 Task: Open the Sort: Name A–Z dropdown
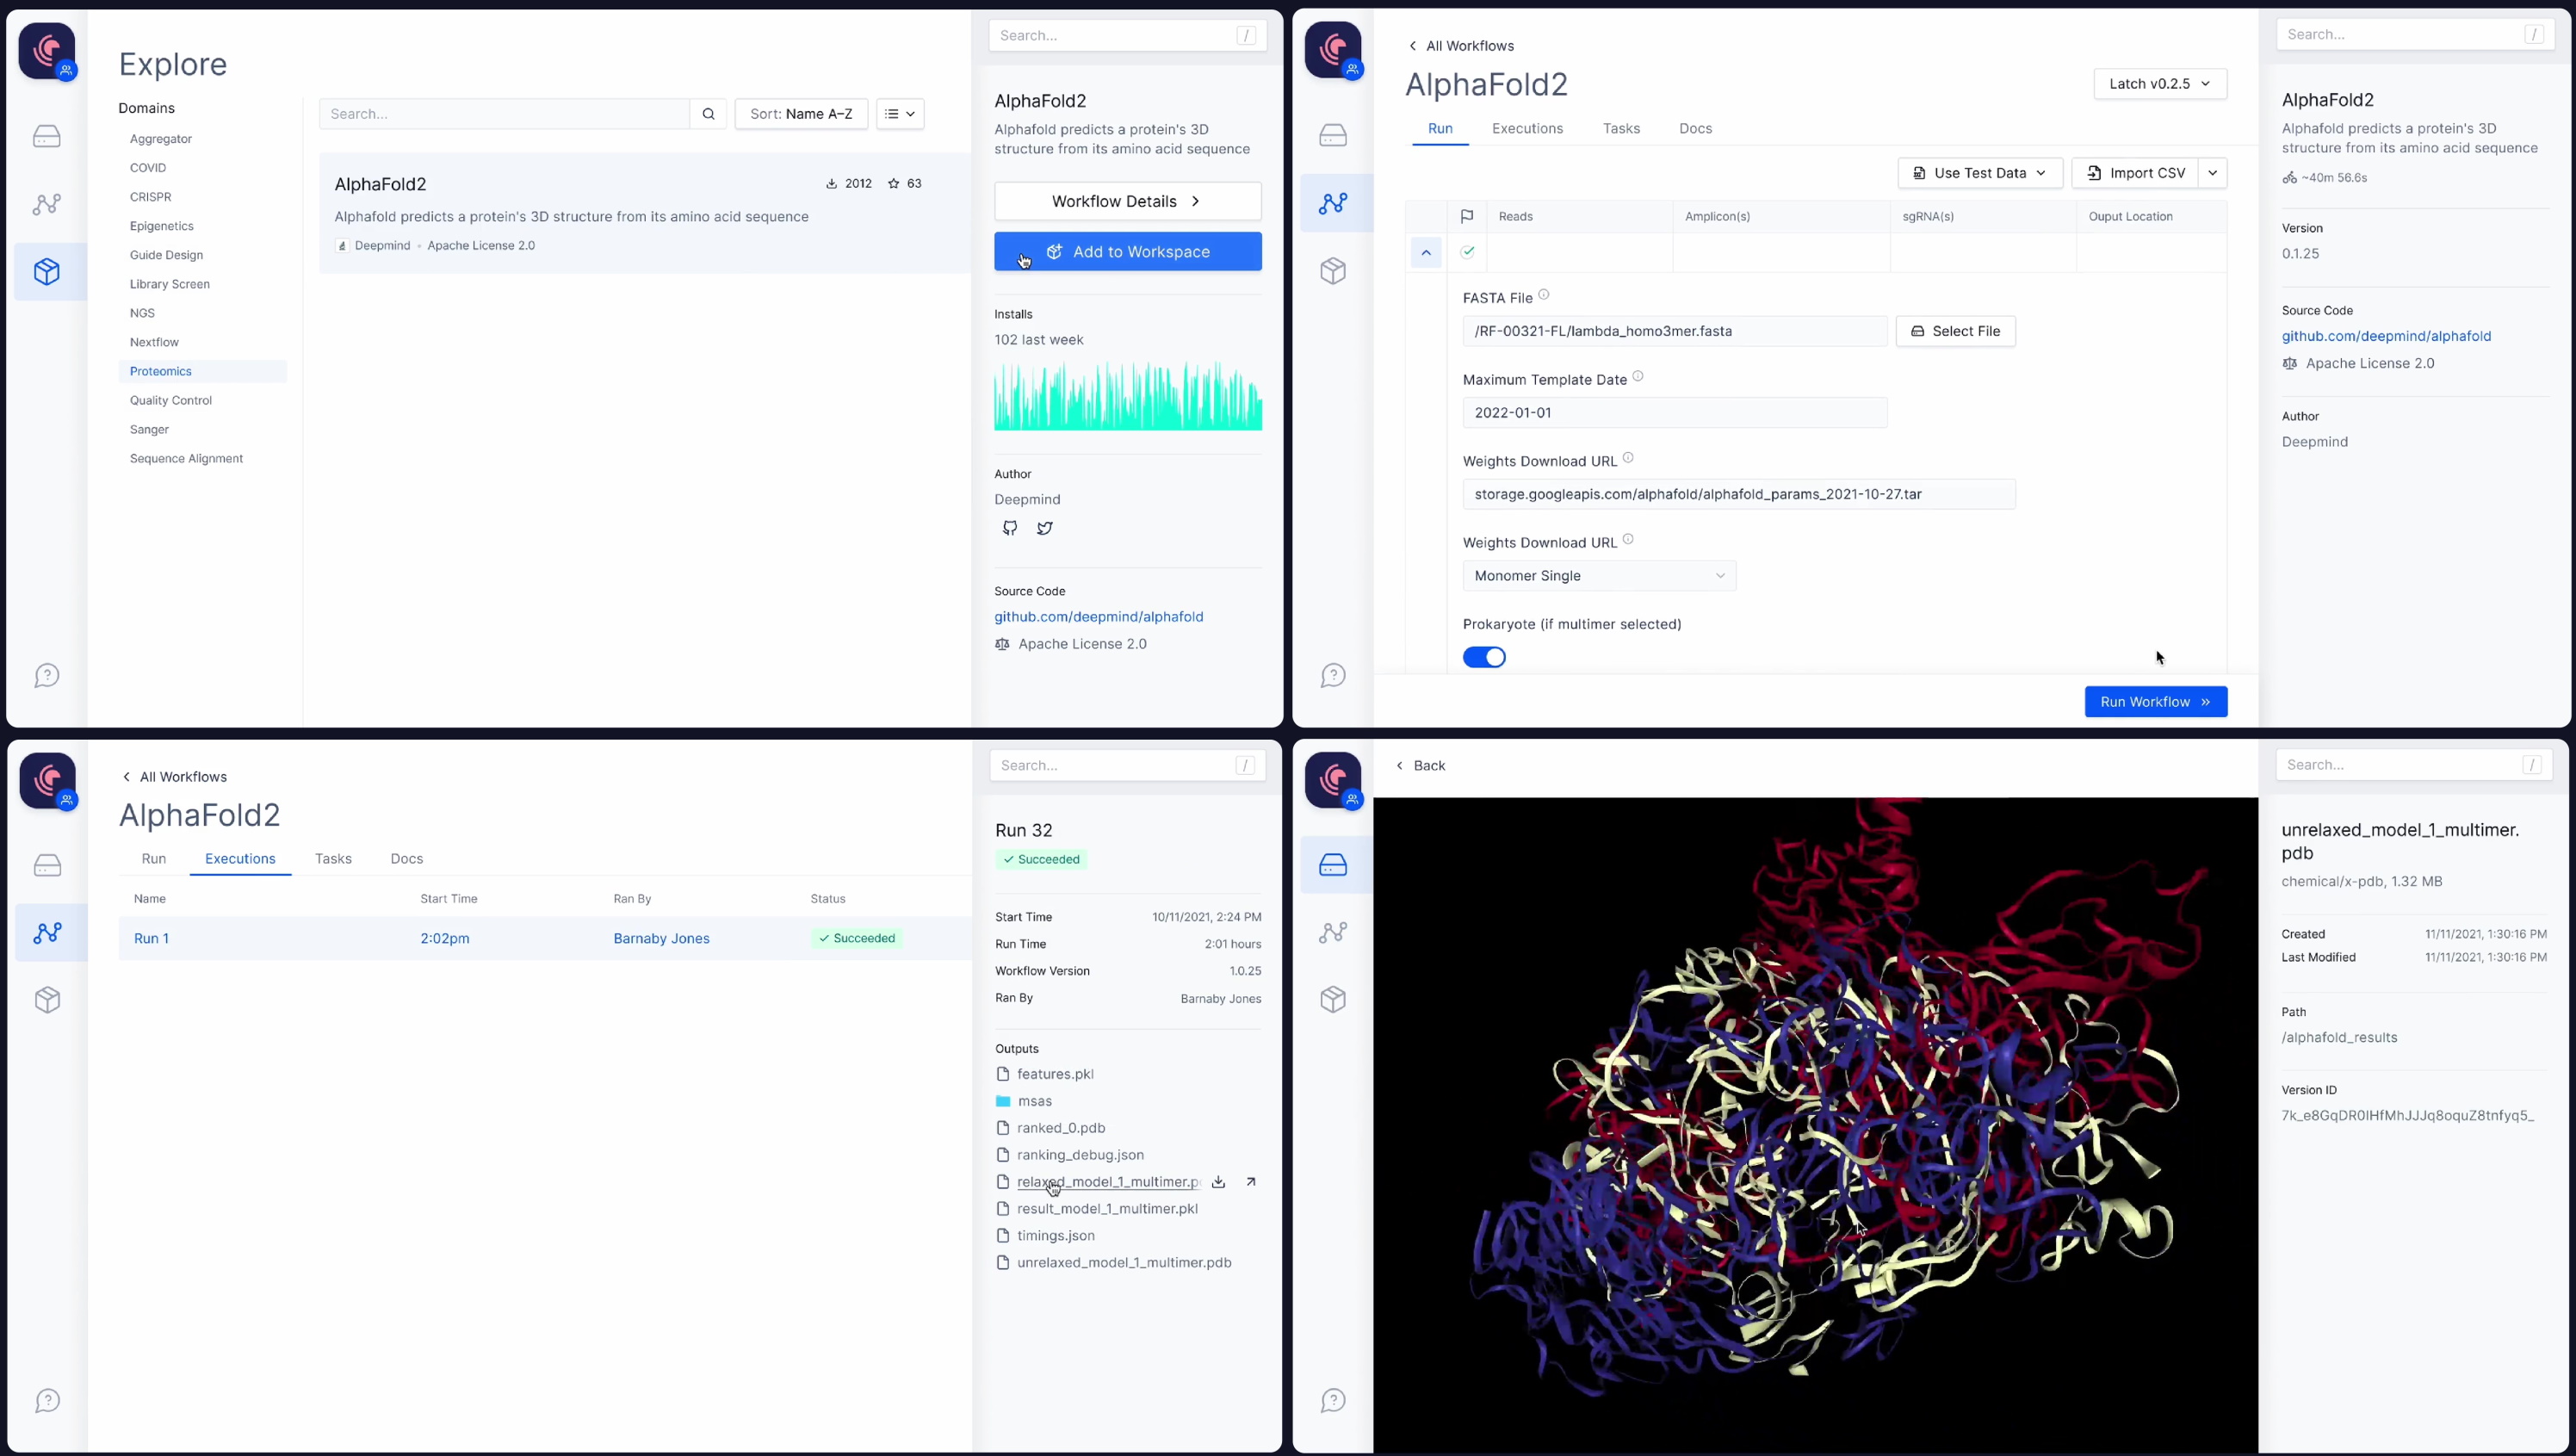(x=801, y=114)
